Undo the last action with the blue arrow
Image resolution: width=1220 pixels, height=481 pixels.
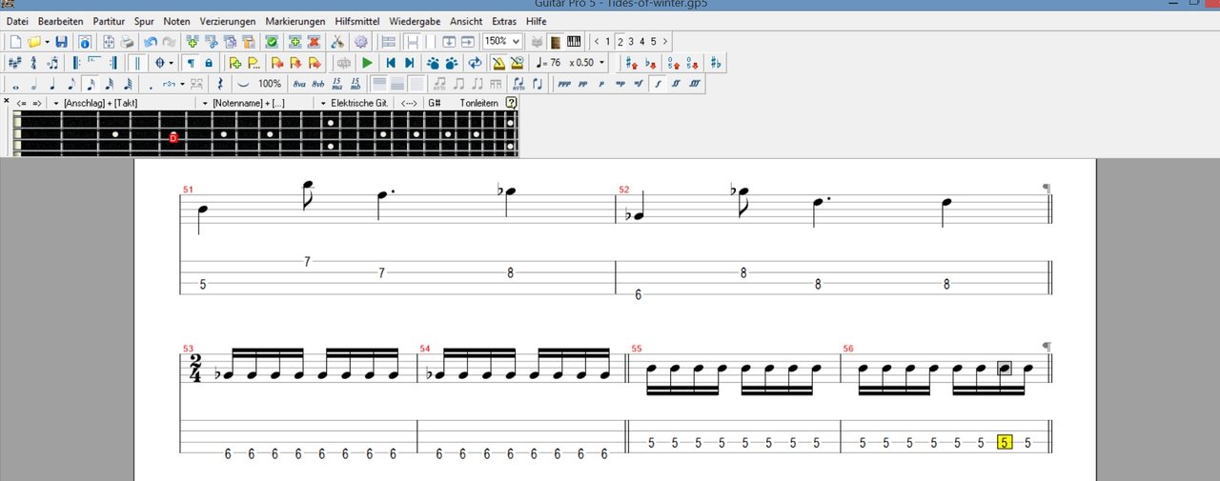point(150,42)
